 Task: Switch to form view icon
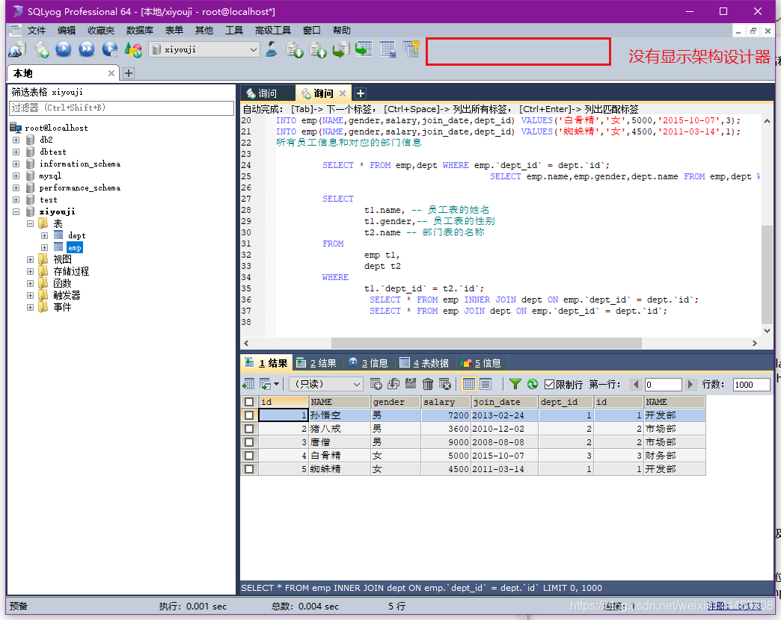(x=486, y=384)
